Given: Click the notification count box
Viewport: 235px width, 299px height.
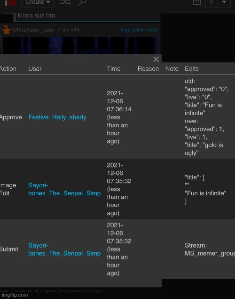Looking at the screenshot, I should tap(211, 3).
